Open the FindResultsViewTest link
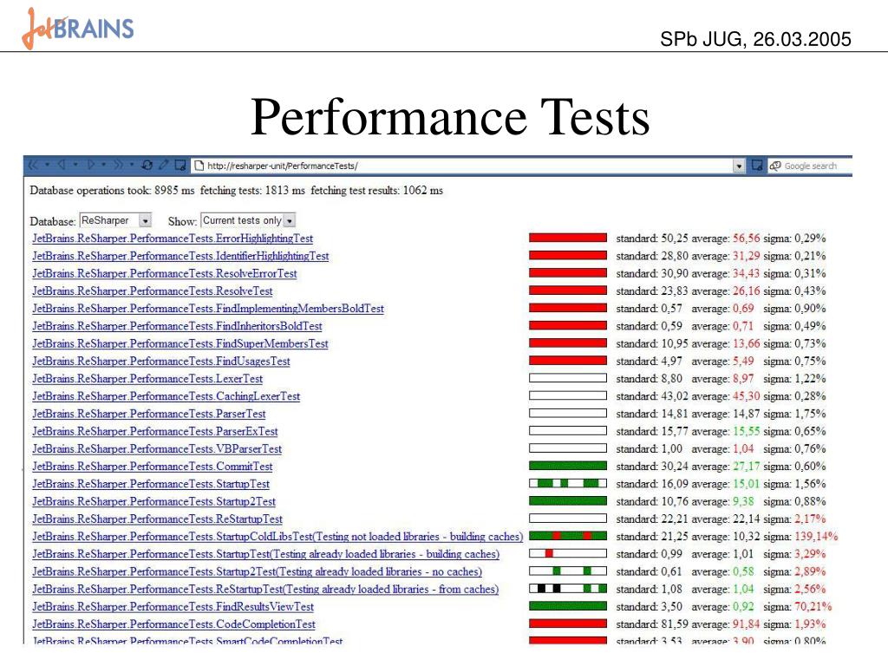This screenshot has width=888, height=666. [173, 607]
